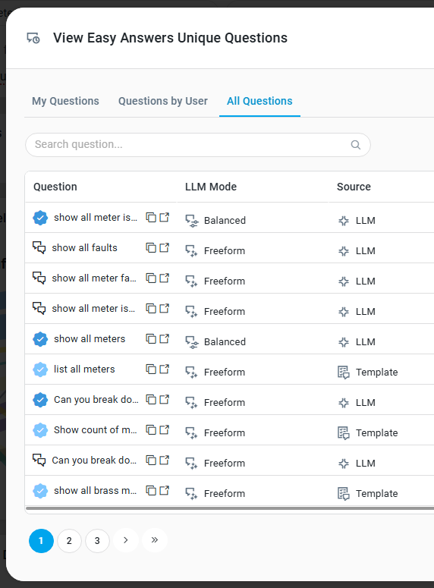Open 'list all meters' externally
The width and height of the screenshot is (434, 588).
tap(165, 369)
